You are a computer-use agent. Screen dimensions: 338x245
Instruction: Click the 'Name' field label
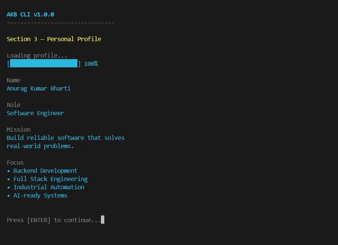coord(13,80)
